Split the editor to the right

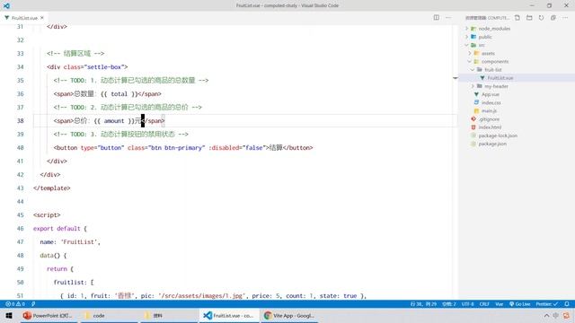(436, 17)
